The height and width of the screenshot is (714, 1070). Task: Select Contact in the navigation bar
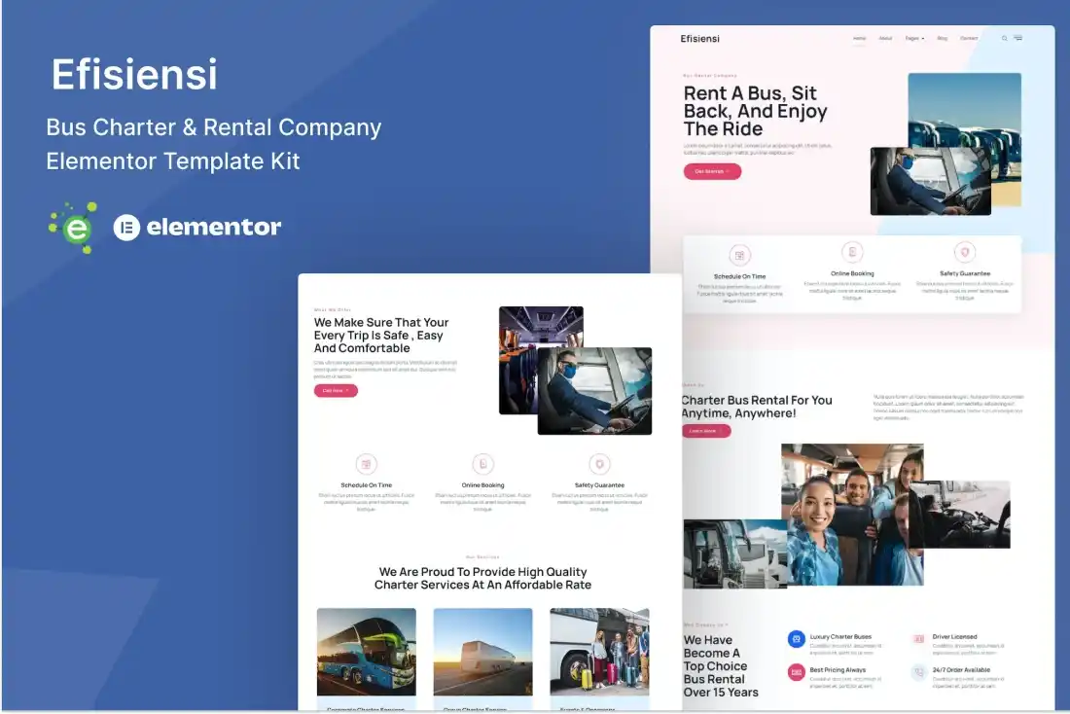[969, 39]
